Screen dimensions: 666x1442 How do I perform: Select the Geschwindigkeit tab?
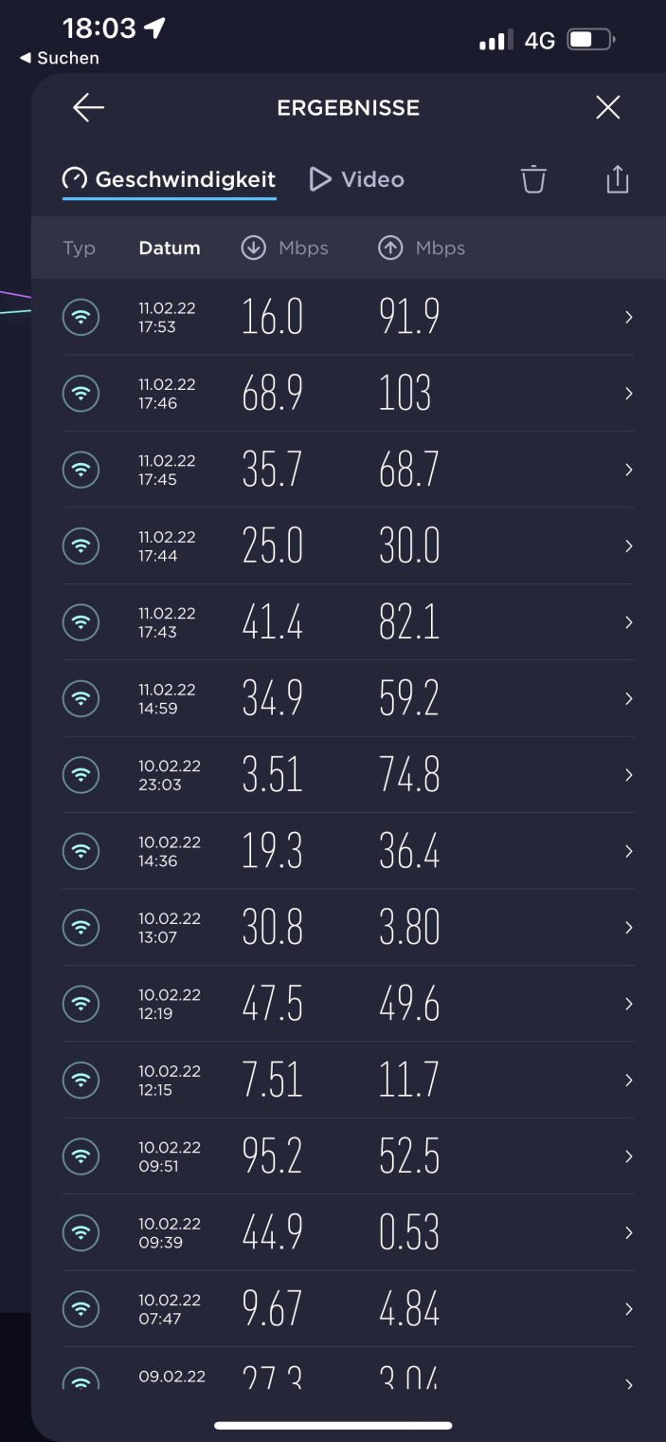click(170, 179)
